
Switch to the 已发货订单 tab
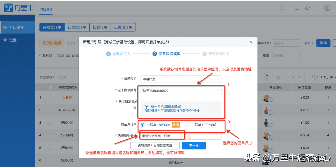click(x=77, y=27)
